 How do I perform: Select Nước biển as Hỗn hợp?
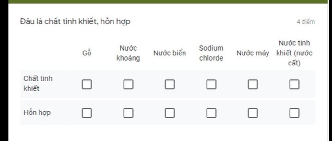170,113
